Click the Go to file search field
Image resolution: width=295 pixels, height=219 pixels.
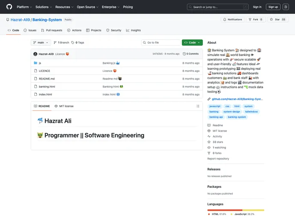[161, 43]
